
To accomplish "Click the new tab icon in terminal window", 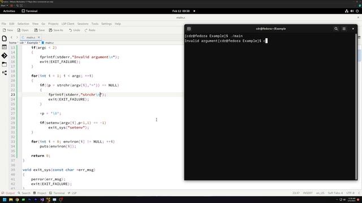I will pos(189,29).
